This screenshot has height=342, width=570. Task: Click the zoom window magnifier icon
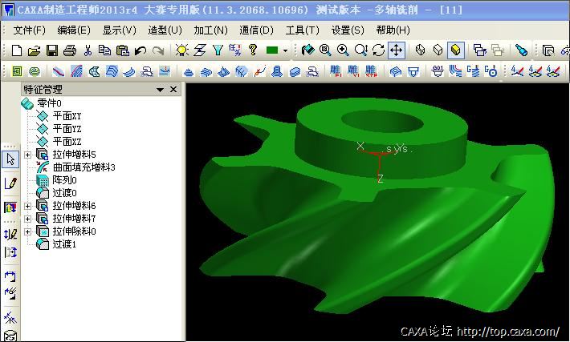pyautogui.click(x=325, y=50)
